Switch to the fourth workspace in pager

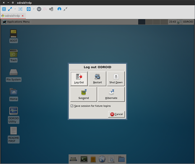coord(164,22)
